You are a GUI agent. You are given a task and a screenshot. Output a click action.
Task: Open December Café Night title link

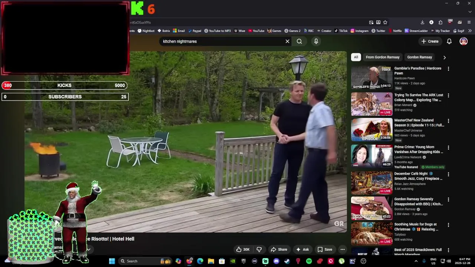[418, 176]
